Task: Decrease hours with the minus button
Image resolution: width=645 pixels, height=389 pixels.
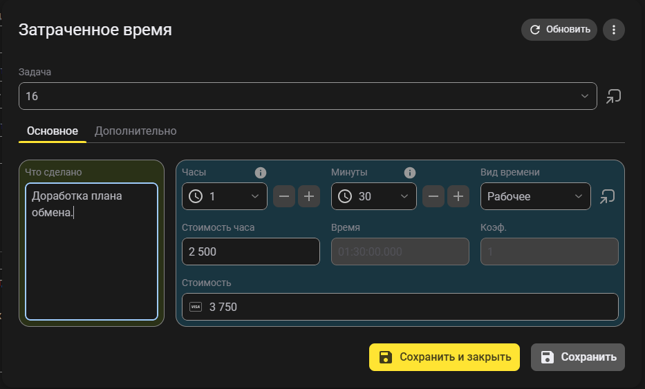Action: click(x=284, y=197)
